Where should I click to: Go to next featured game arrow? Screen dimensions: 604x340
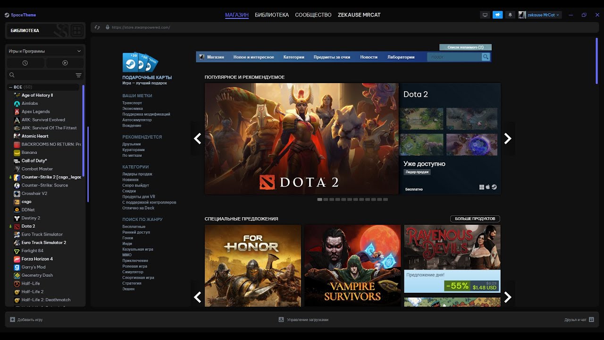point(508,138)
